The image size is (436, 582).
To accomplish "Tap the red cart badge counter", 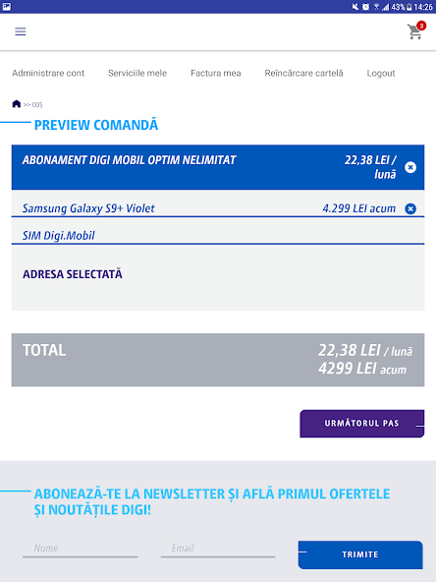I will point(421,26).
